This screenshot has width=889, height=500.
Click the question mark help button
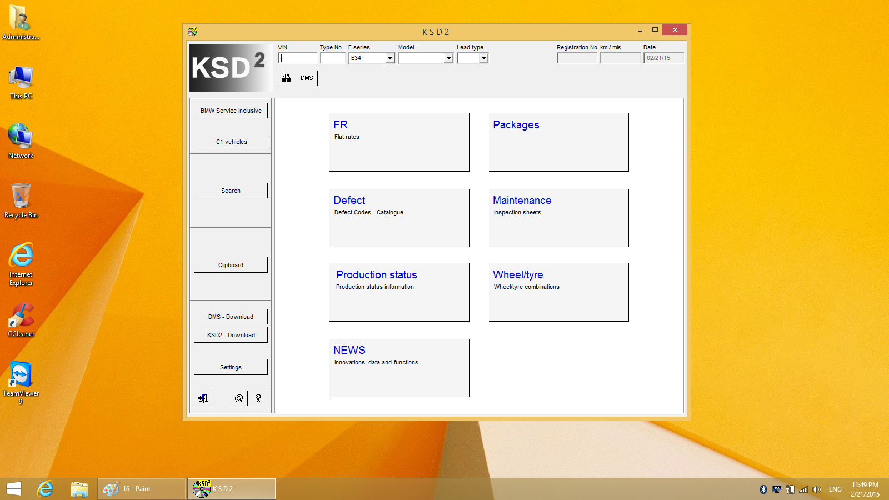pos(258,398)
